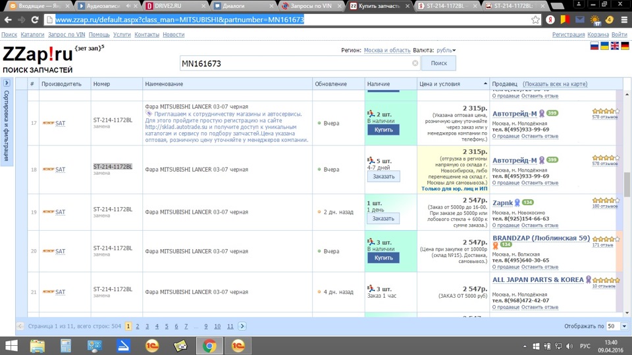Click Показать всех на карте link
Image resolution: width=632 pixels, height=355 pixels.
click(x=555, y=83)
